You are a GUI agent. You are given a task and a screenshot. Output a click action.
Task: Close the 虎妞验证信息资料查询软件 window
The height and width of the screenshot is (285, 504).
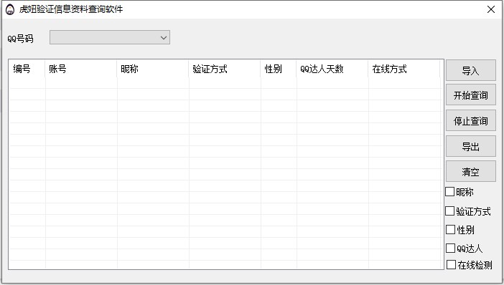pyautogui.click(x=491, y=9)
